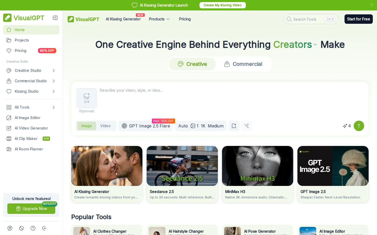
Task: Open AI Video Generator in the sidebar
Action: (31, 128)
